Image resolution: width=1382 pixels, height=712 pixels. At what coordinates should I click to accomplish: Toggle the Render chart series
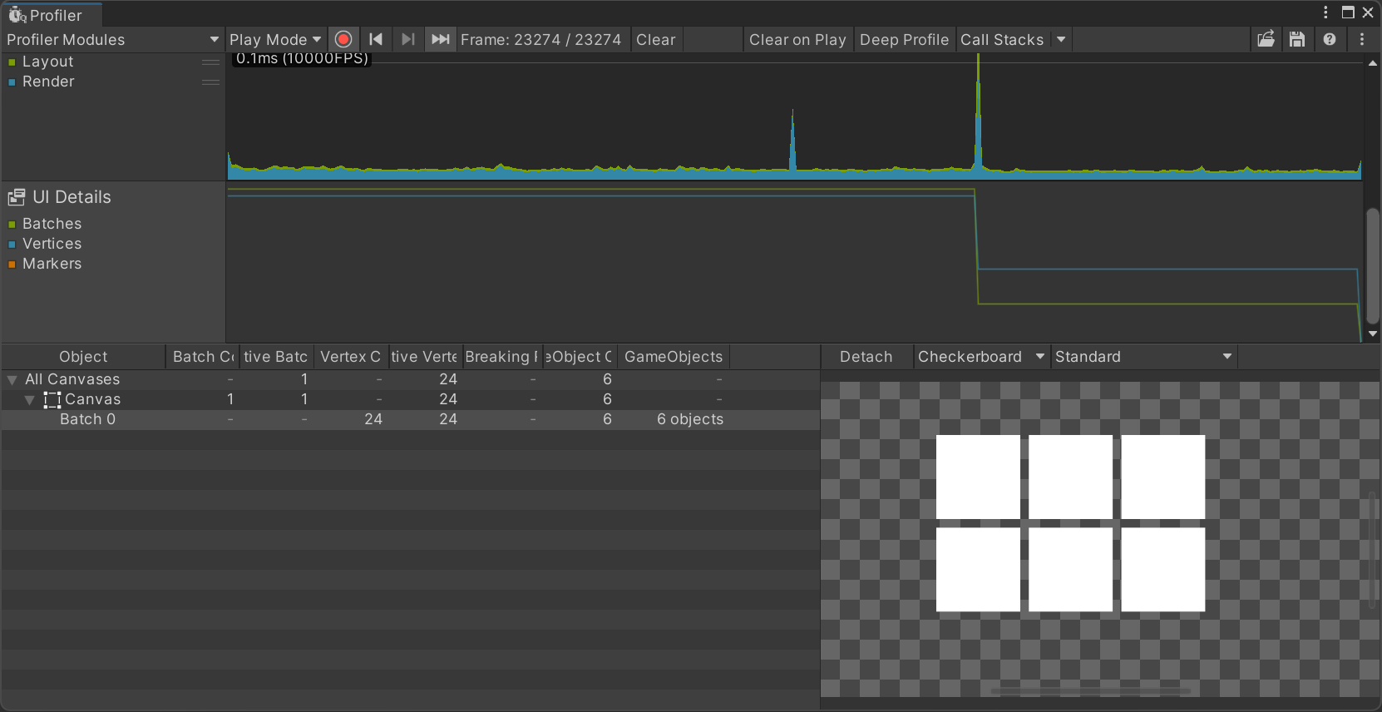point(12,82)
